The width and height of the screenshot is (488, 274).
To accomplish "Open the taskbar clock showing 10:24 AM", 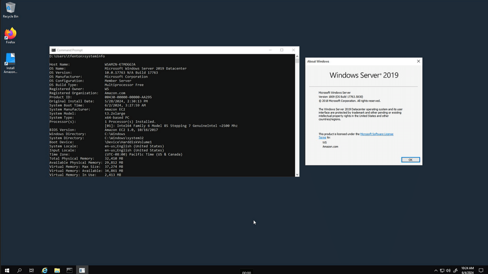I will tap(467, 270).
